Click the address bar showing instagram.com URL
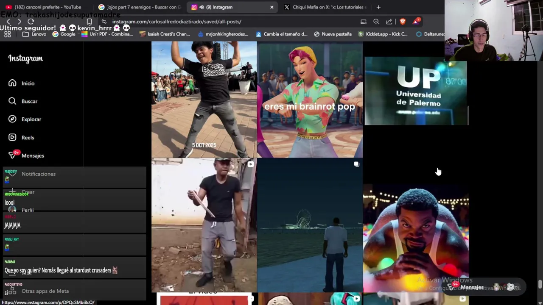The image size is (543, 305). [176, 22]
